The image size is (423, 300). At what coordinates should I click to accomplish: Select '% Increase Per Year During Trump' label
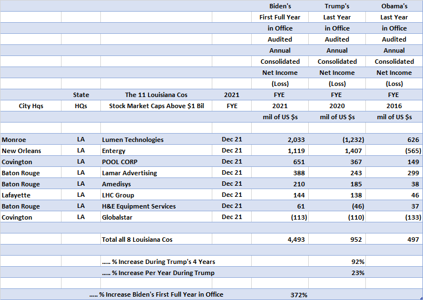click(x=159, y=273)
